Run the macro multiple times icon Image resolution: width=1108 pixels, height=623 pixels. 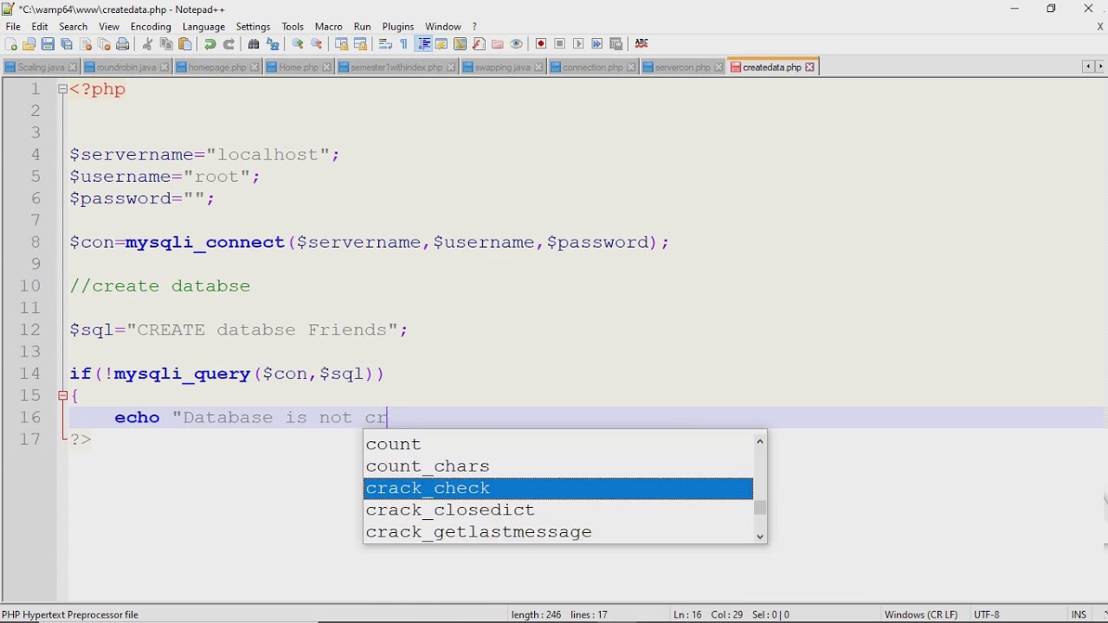[596, 44]
